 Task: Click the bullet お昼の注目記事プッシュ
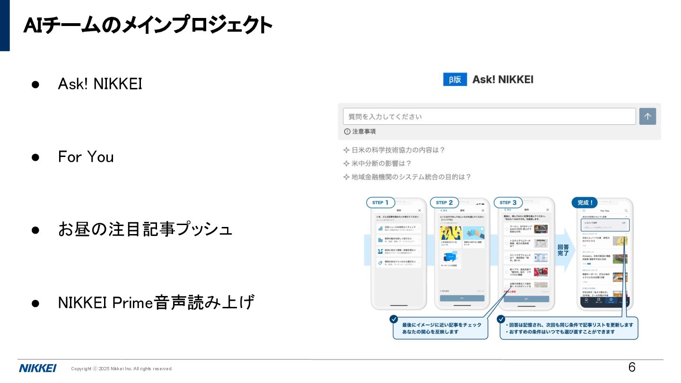[x=145, y=229]
